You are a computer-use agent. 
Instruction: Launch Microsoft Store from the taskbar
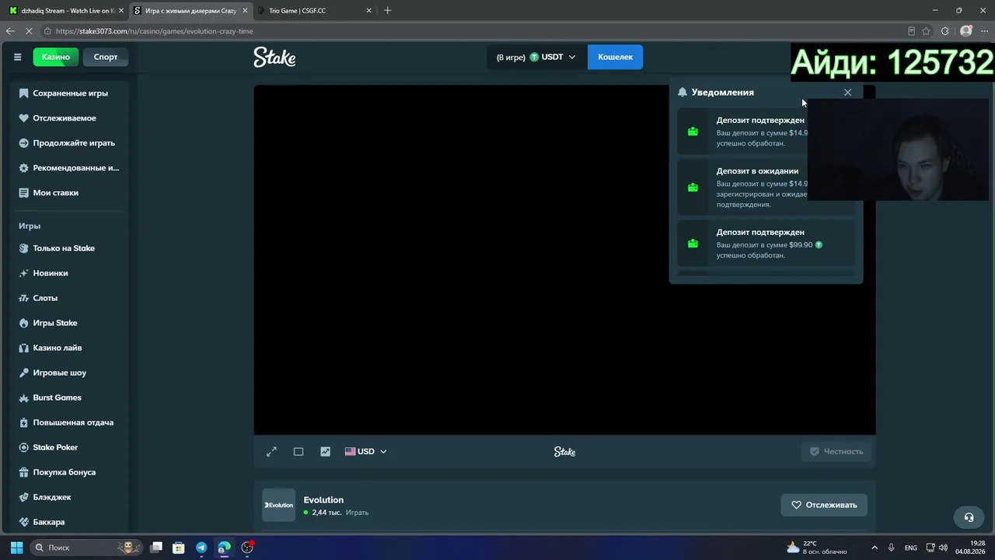click(179, 548)
